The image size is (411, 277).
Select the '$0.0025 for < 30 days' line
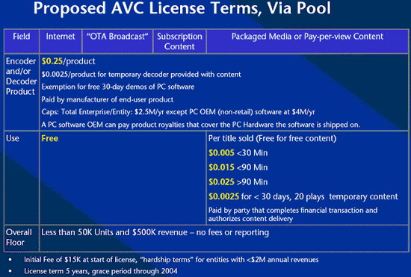(303, 196)
